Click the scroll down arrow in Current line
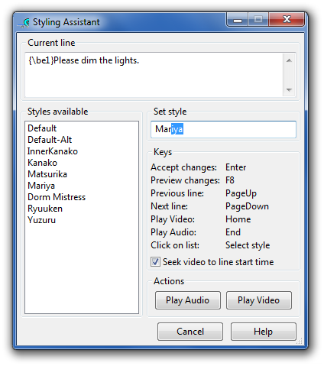Screen dimensions: 324x366 (x=289, y=89)
